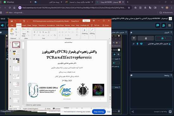This screenshot has width=174, height=116.
Task: Click the filter icon in users panel
Action: click(134, 38)
